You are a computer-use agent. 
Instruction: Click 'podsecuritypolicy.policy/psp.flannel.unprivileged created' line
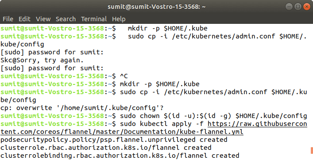[x=114, y=140]
